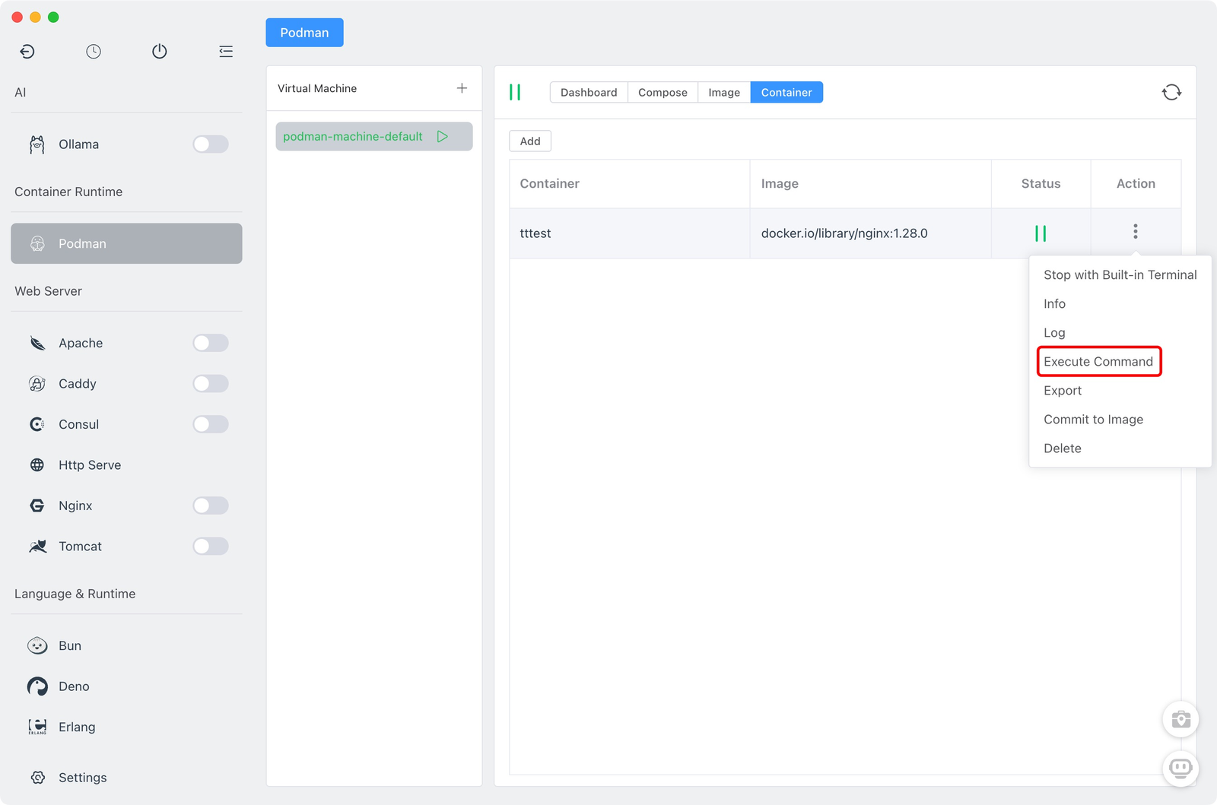Image resolution: width=1217 pixels, height=805 pixels.
Task: Switch to the Dashboard tab
Action: [x=589, y=93]
